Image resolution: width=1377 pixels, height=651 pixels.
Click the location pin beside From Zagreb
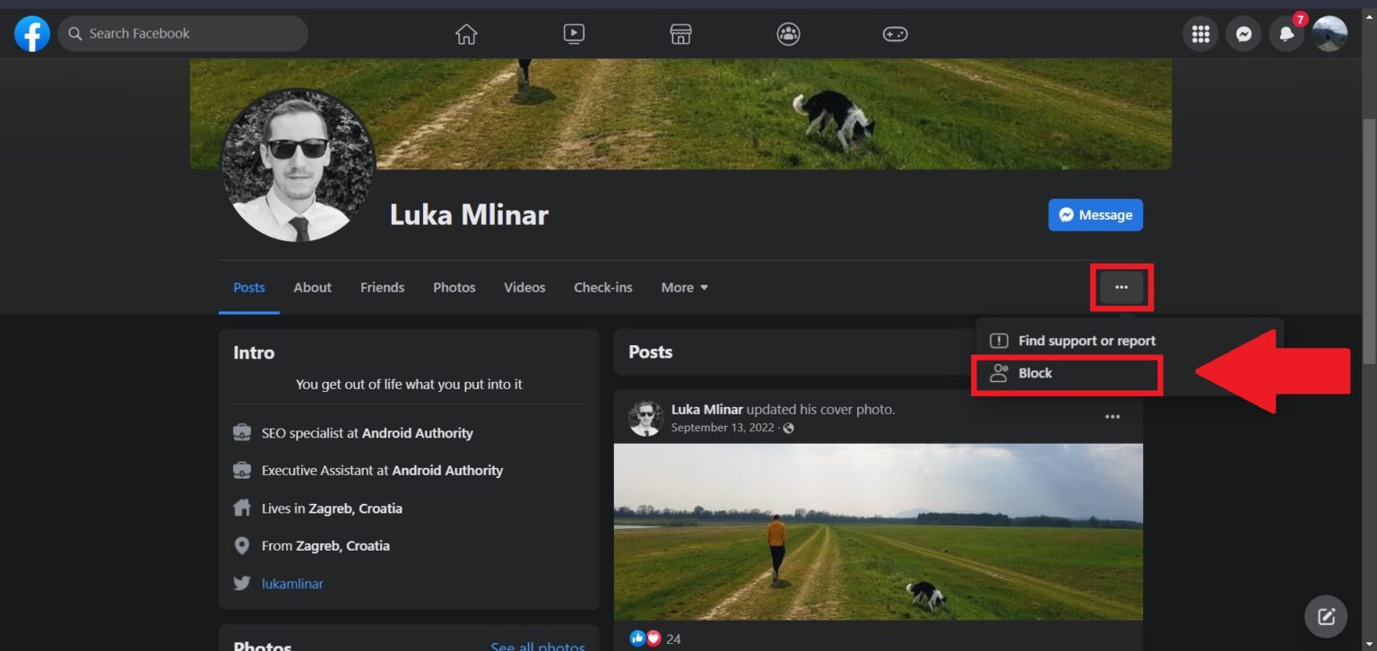242,545
